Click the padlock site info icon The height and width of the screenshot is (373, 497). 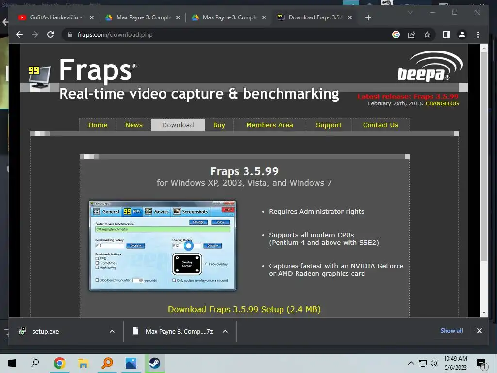point(70,34)
